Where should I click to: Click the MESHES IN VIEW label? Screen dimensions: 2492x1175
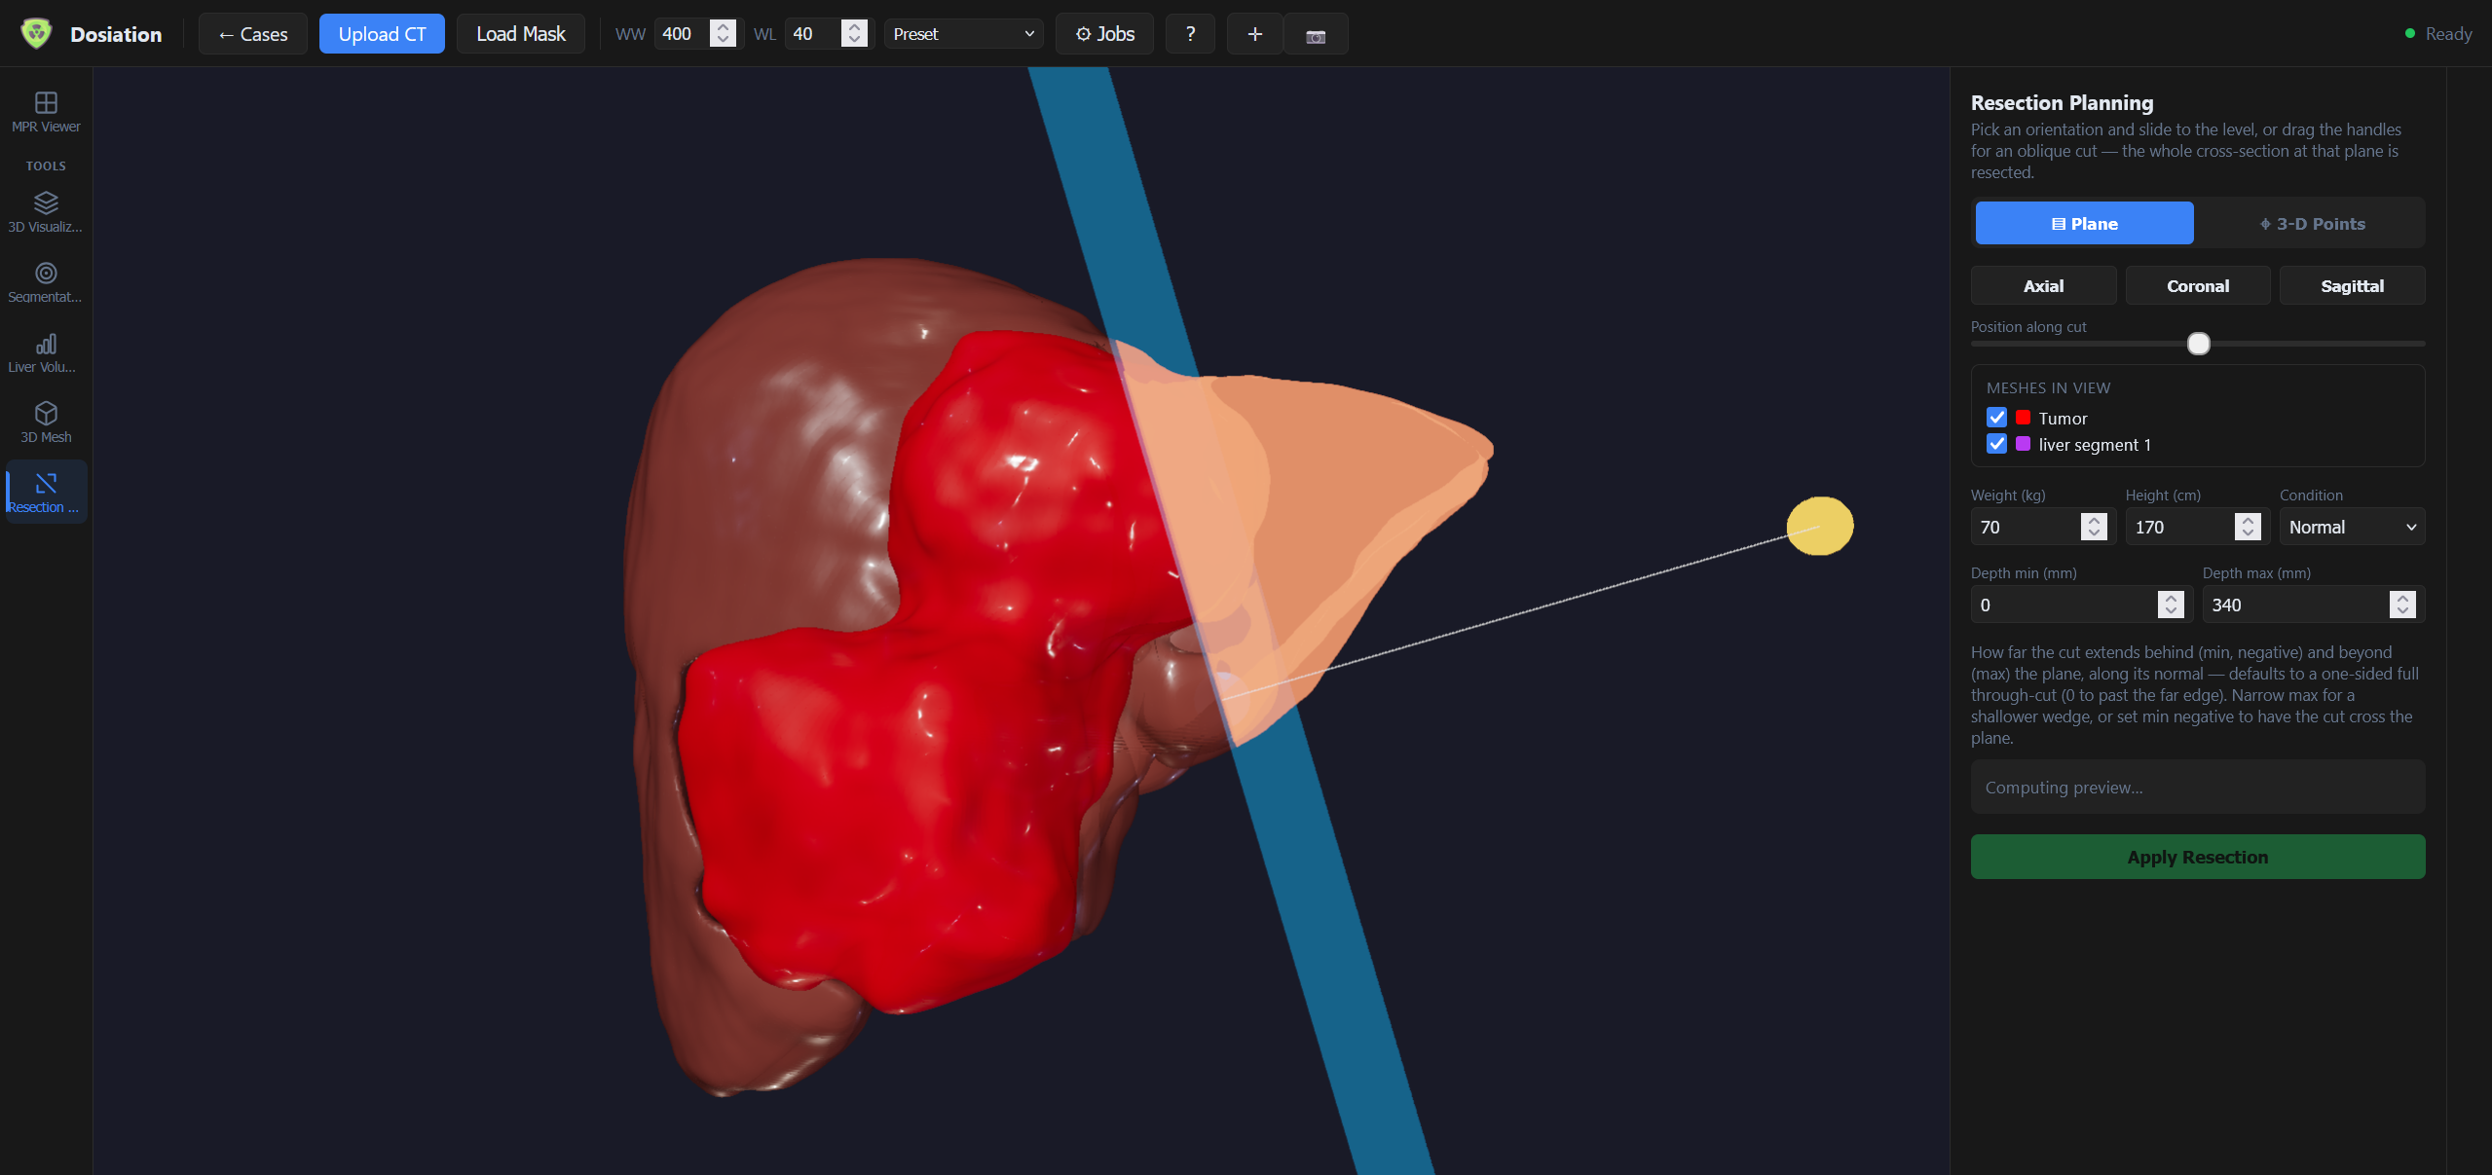[2048, 387]
